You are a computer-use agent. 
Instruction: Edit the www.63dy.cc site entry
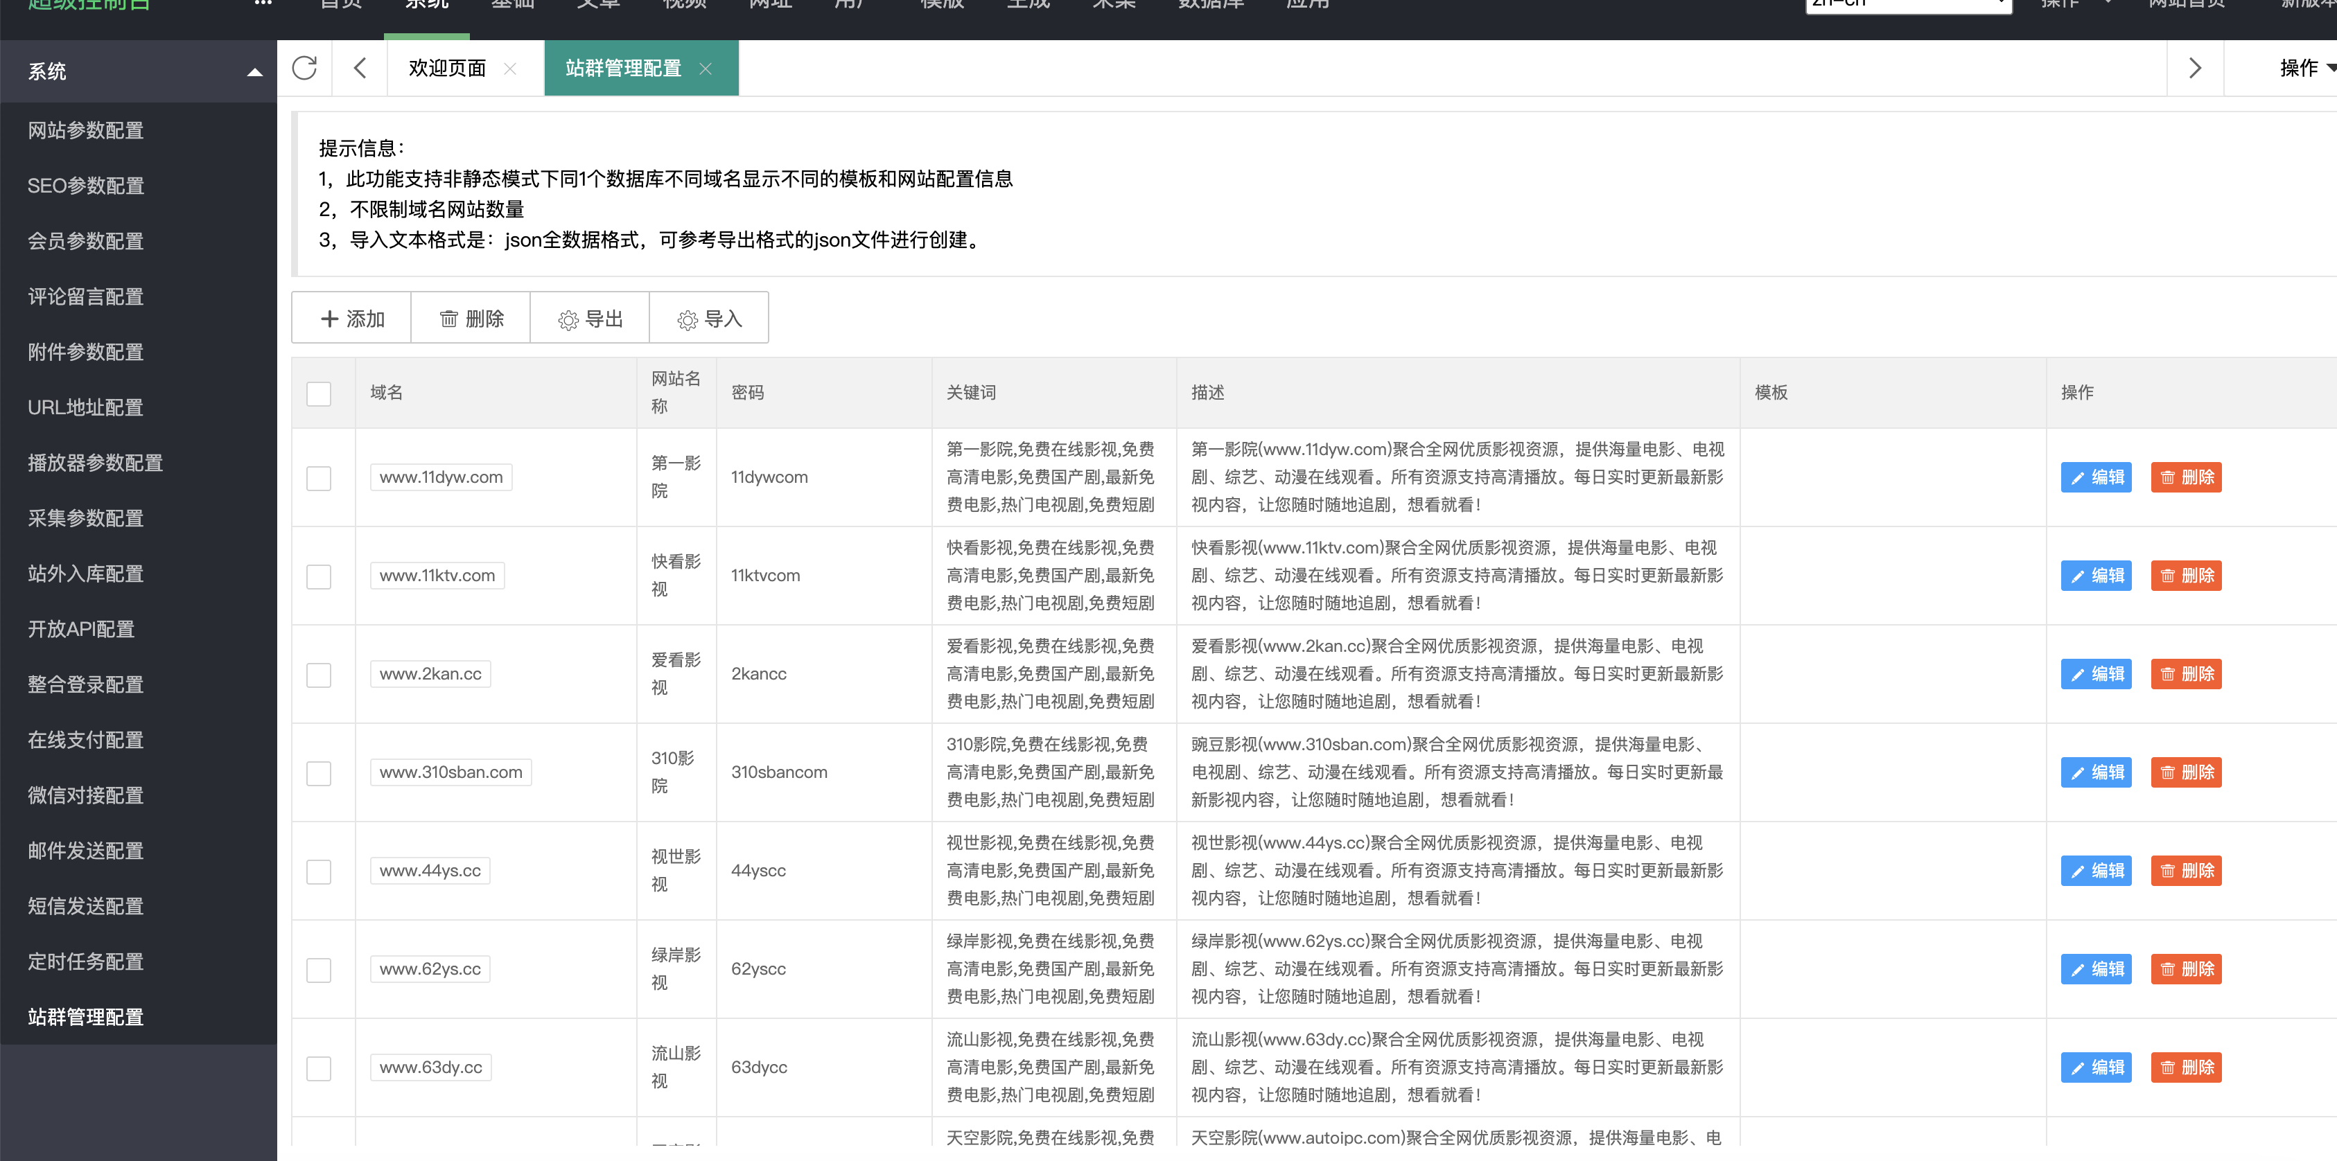click(2096, 1067)
